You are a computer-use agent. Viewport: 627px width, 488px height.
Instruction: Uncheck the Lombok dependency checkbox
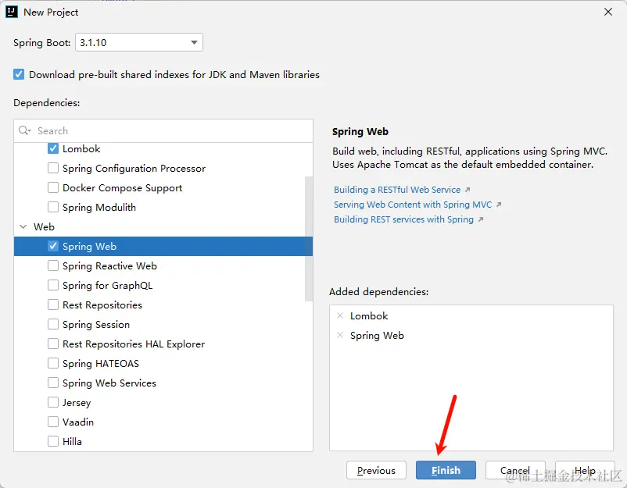53,148
